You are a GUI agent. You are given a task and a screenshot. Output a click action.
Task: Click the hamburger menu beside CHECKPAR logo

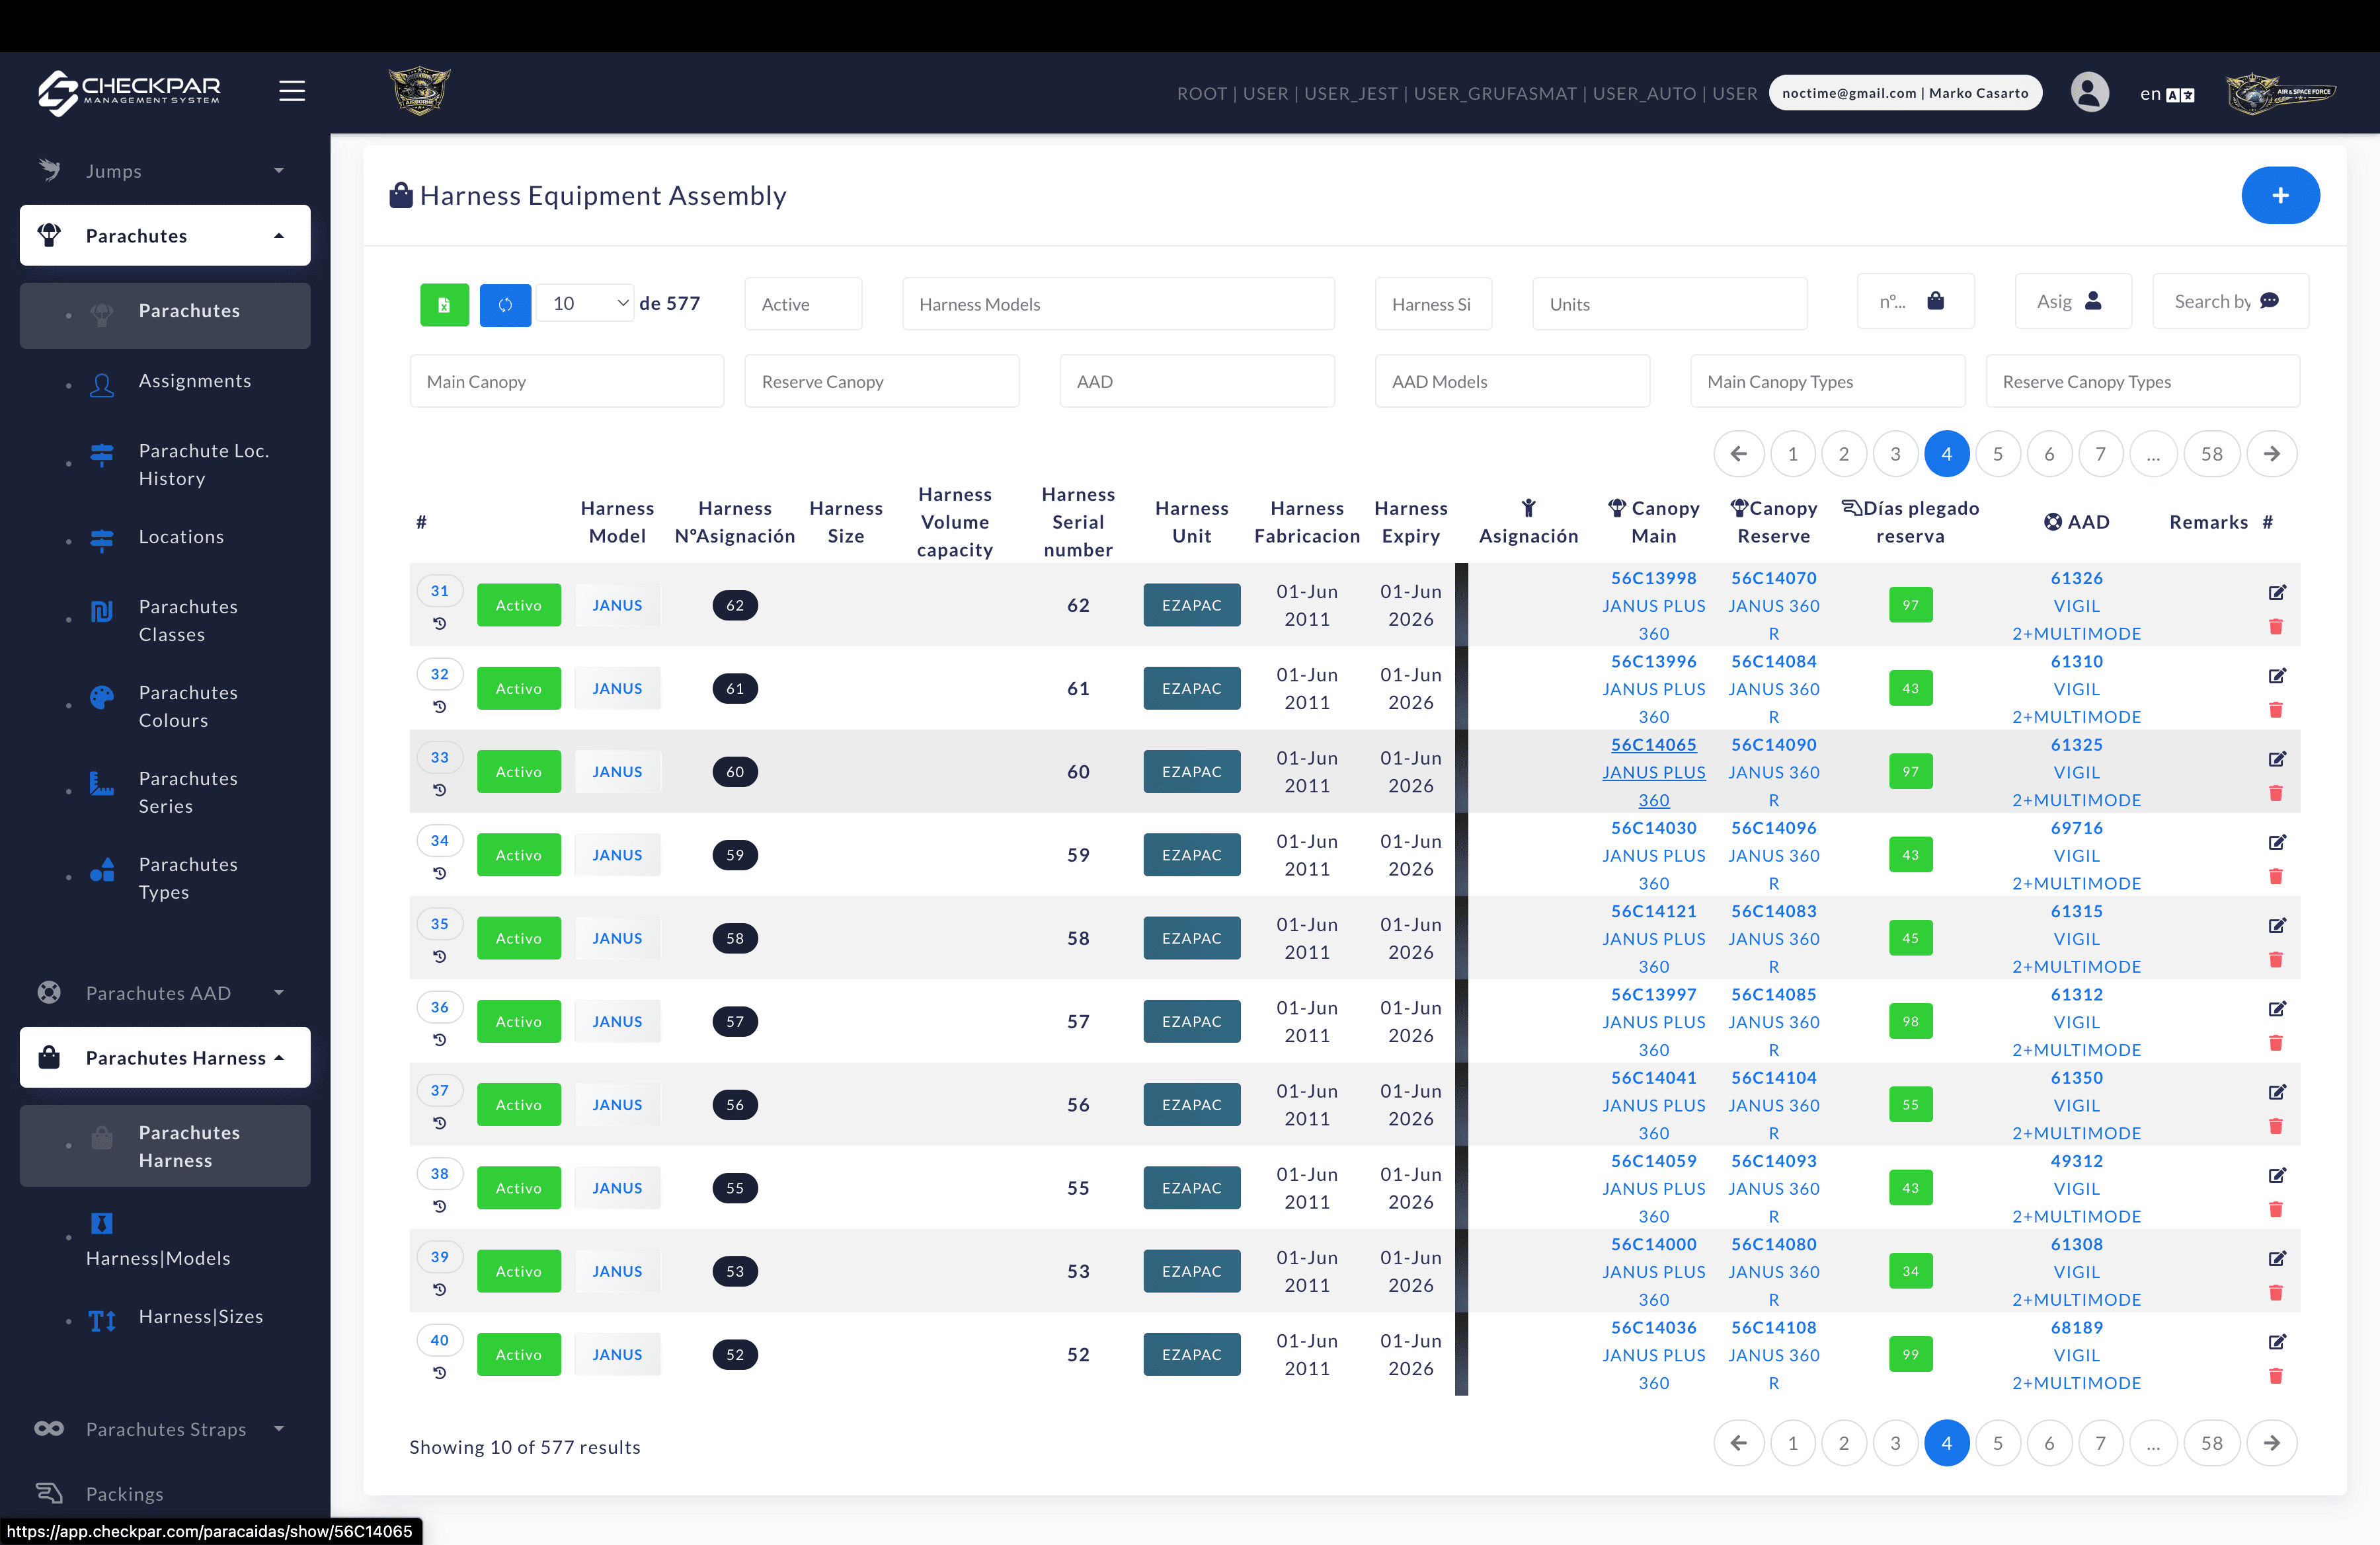pyautogui.click(x=292, y=90)
